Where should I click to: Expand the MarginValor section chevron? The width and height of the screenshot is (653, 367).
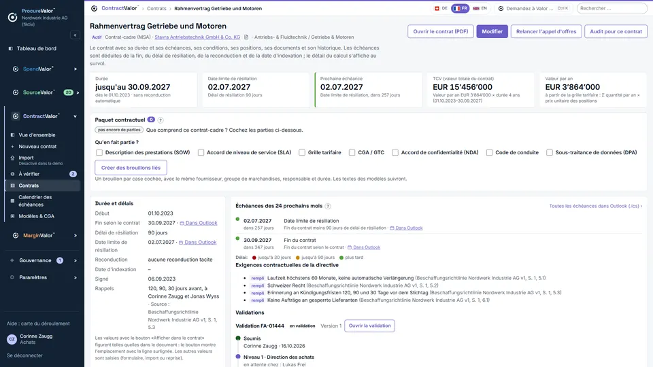pos(76,236)
